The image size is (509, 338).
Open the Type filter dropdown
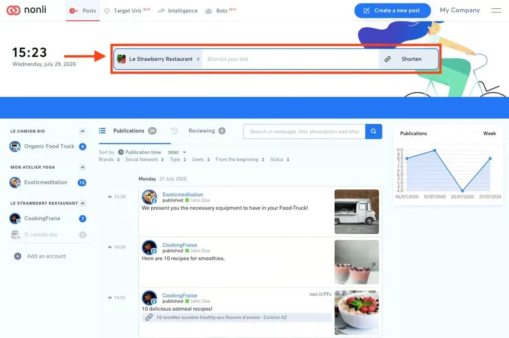click(178, 159)
